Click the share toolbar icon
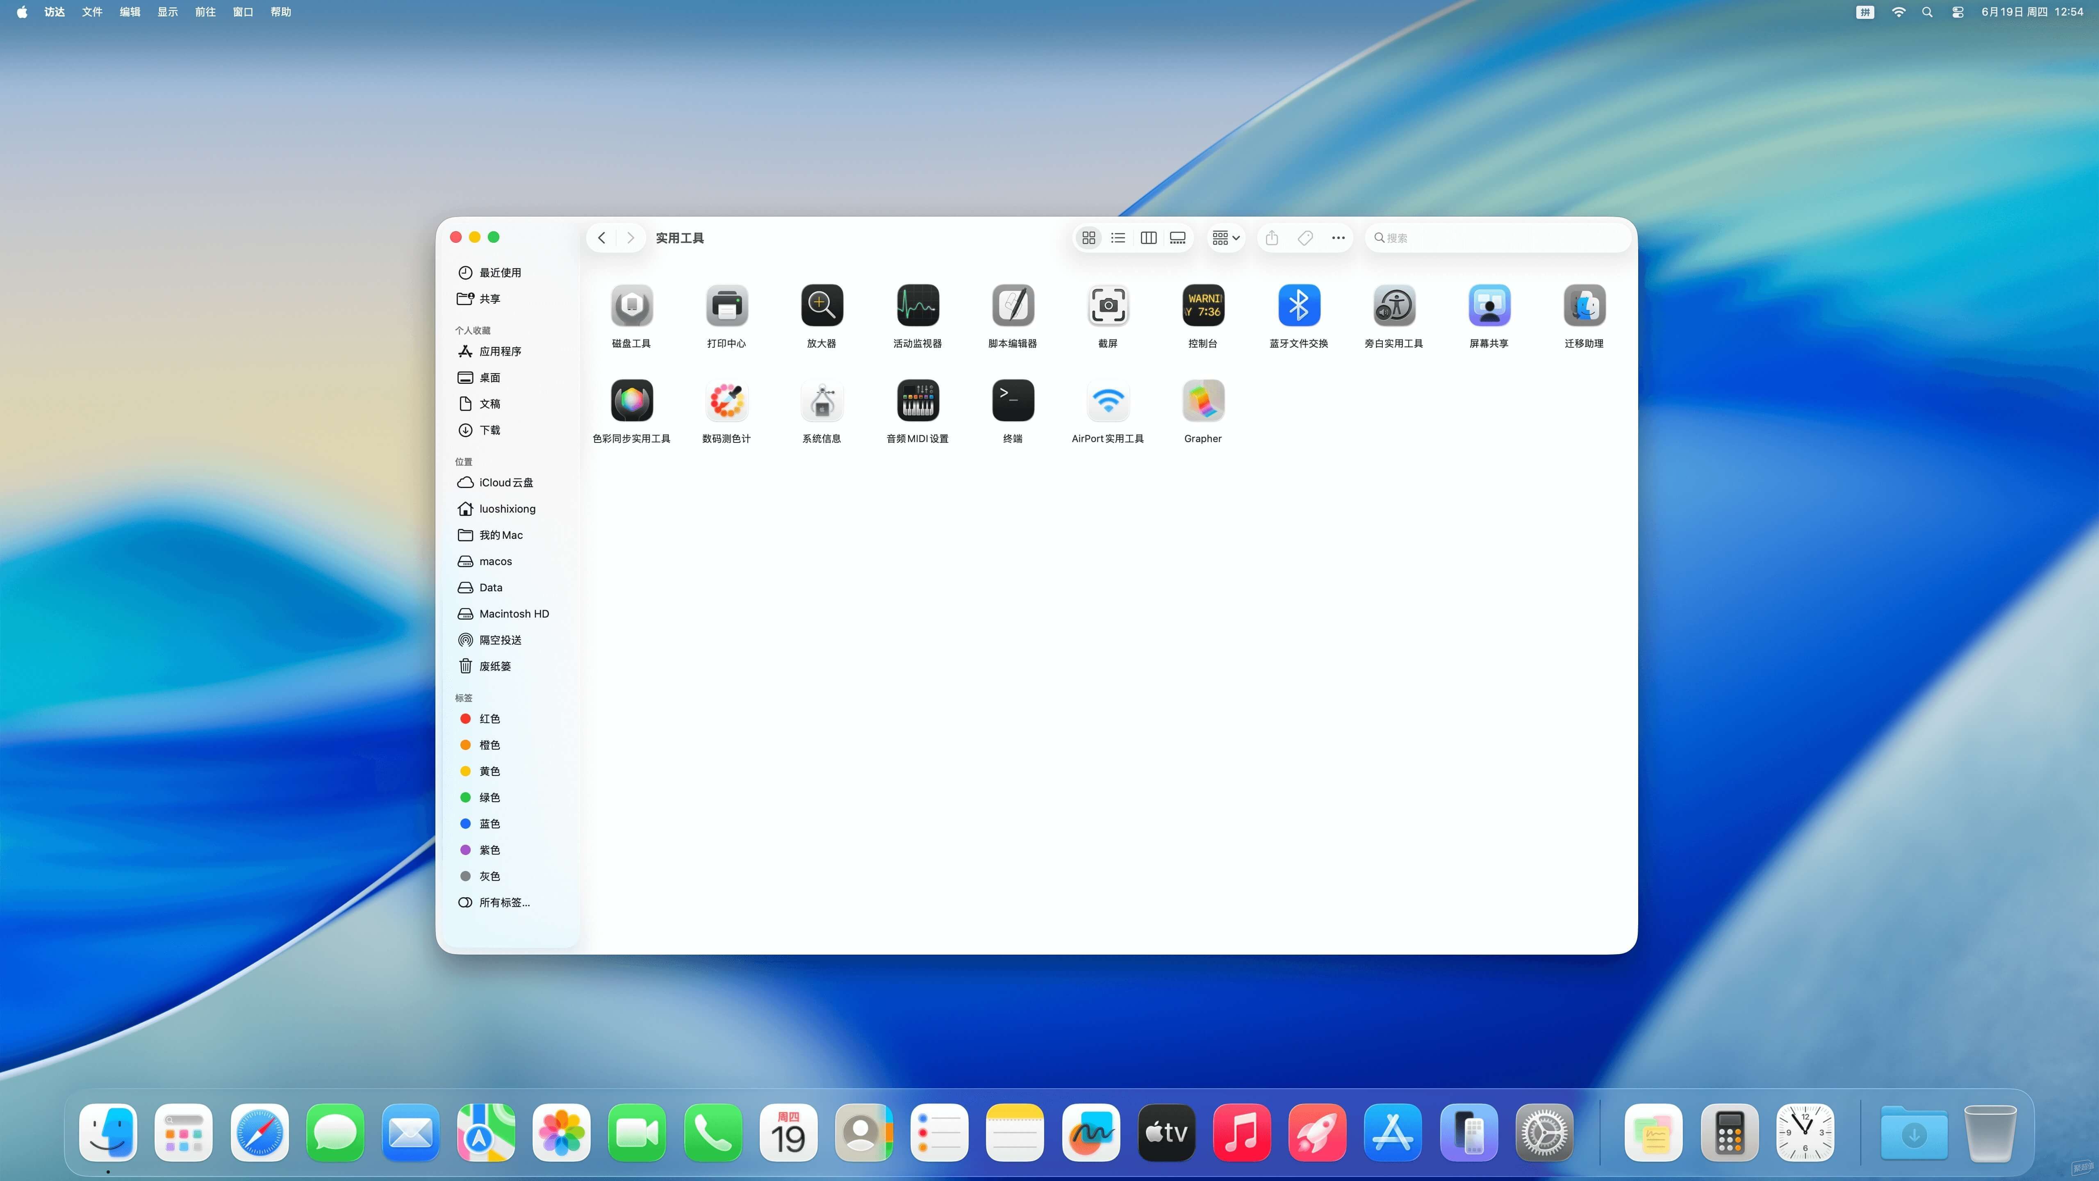Screen dimensions: 2099x1181 (1272, 238)
